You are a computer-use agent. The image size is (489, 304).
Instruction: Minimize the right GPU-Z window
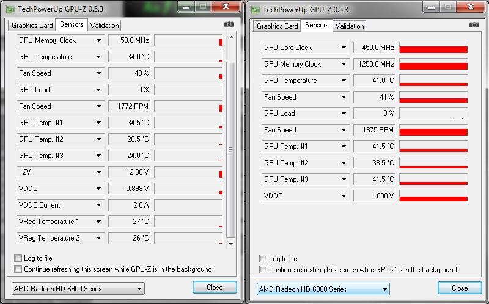pos(432,7)
